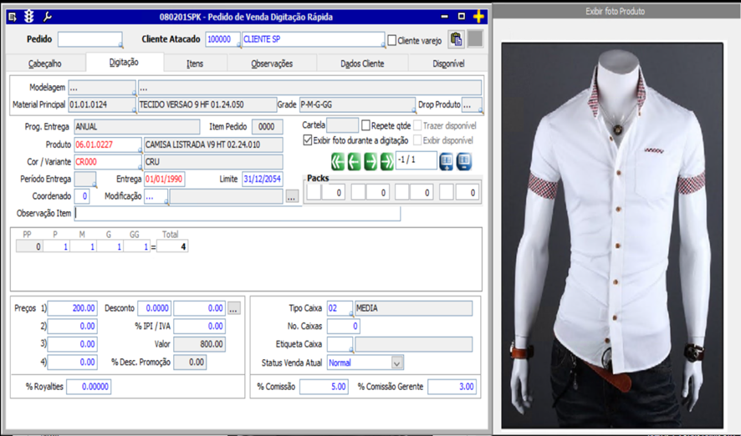Open the Observações tab
741x436 pixels.
(272, 63)
